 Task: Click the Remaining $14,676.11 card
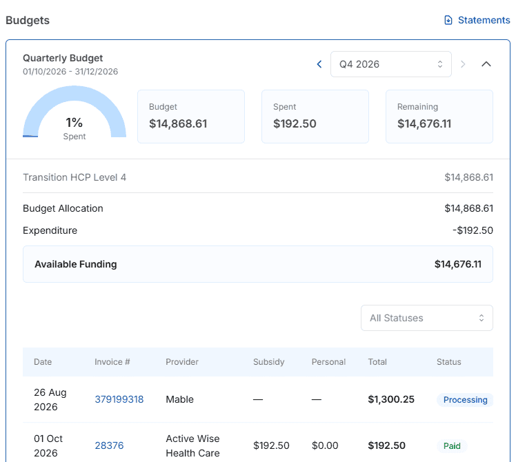pyautogui.click(x=439, y=117)
